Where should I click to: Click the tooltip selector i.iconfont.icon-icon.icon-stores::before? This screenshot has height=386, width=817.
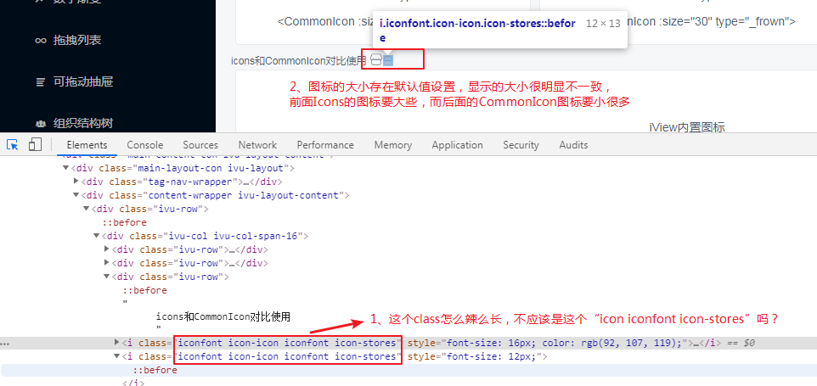pyautogui.click(x=477, y=31)
